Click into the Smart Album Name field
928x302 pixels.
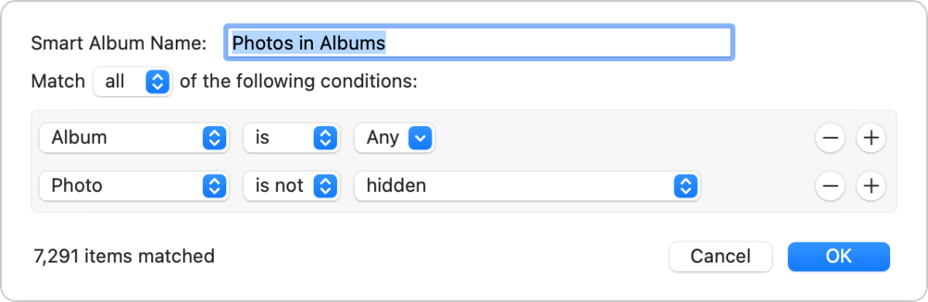click(479, 43)
